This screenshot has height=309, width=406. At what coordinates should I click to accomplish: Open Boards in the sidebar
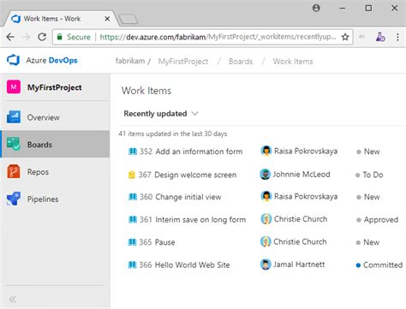pos(56,145)
